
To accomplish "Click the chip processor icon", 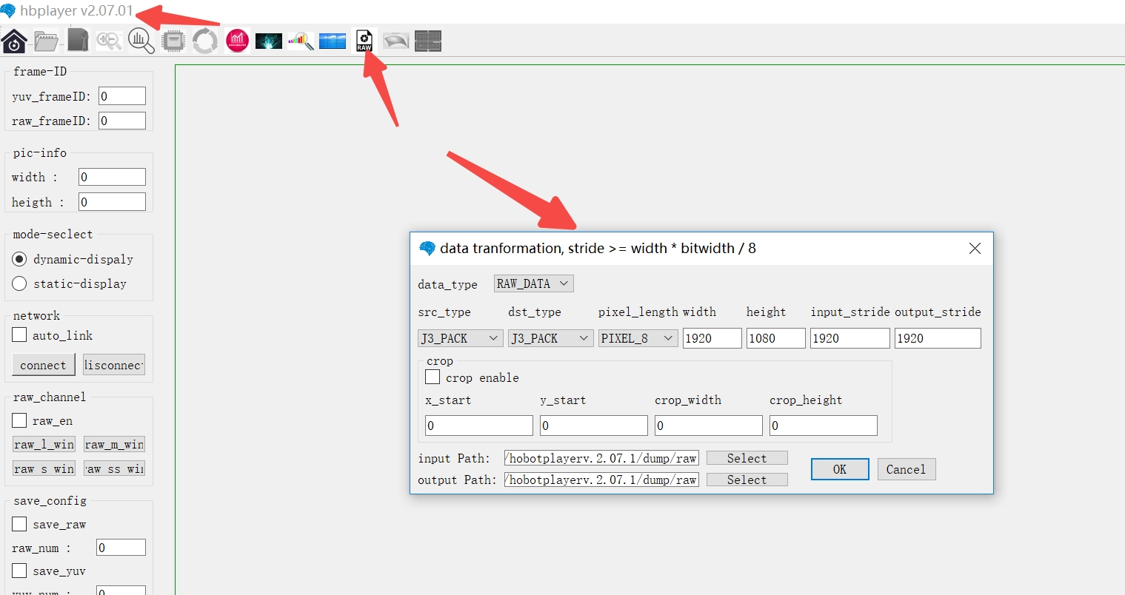I will click(x=173, y=41).
